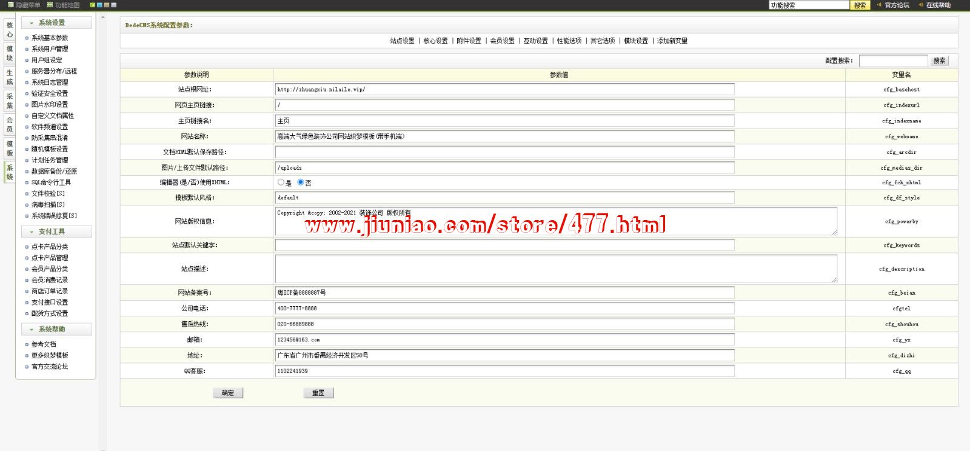
Task: Open 系统基本参数 in sidebar
Action: [50, 38]
